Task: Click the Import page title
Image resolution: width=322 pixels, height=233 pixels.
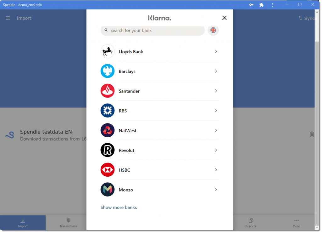Action: coord(24,18)
